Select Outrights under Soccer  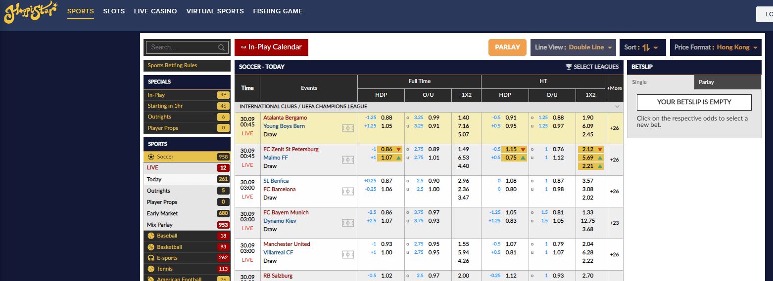[x=187, y=191]
